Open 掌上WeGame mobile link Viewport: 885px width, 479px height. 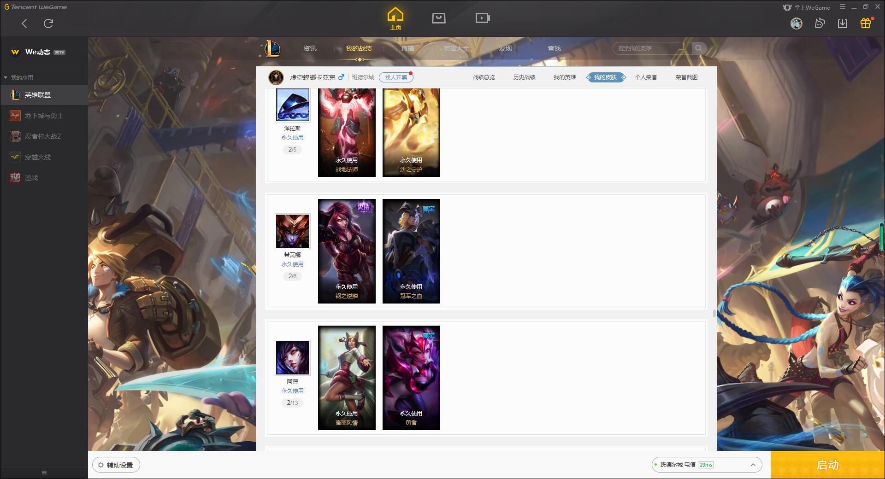[806, 7]
